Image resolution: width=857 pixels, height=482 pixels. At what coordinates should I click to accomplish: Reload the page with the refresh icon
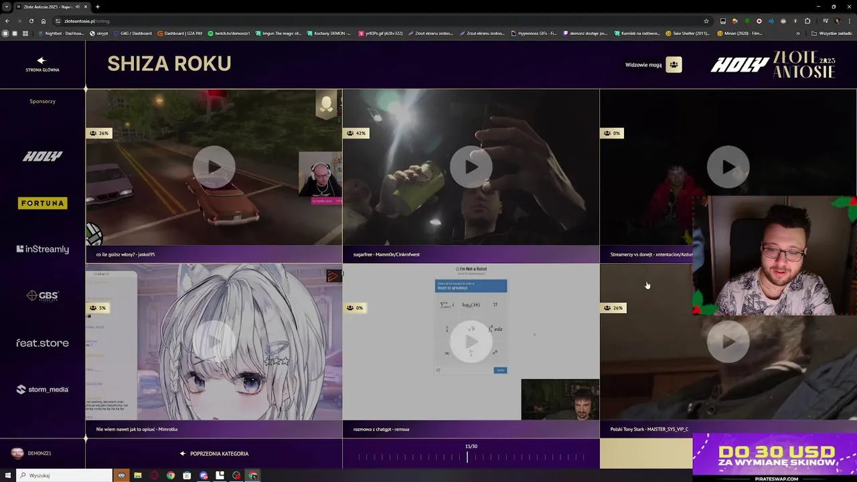pos(31,21)
